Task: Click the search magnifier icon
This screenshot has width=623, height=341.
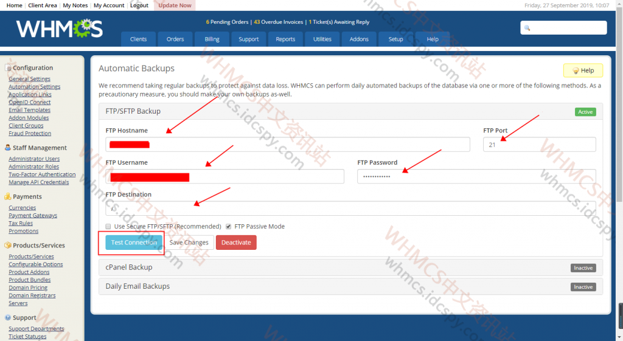Action: [527, 28]
